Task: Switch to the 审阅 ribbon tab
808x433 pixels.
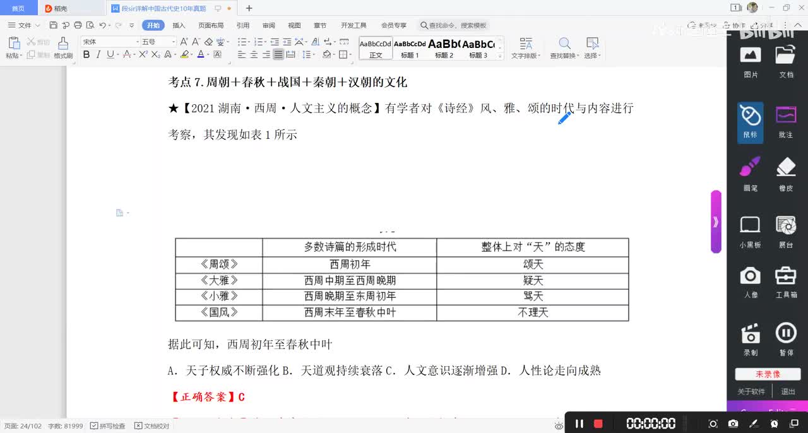Action: [x=268, y=25]
